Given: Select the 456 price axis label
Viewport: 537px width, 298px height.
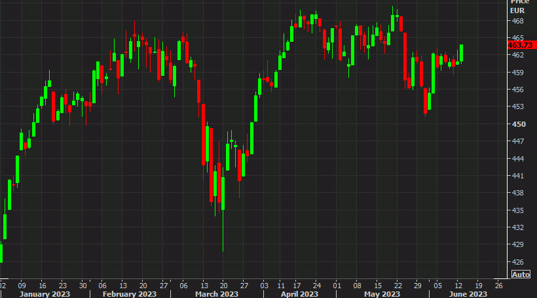Looking at the screenshot, I should [517, 90].
